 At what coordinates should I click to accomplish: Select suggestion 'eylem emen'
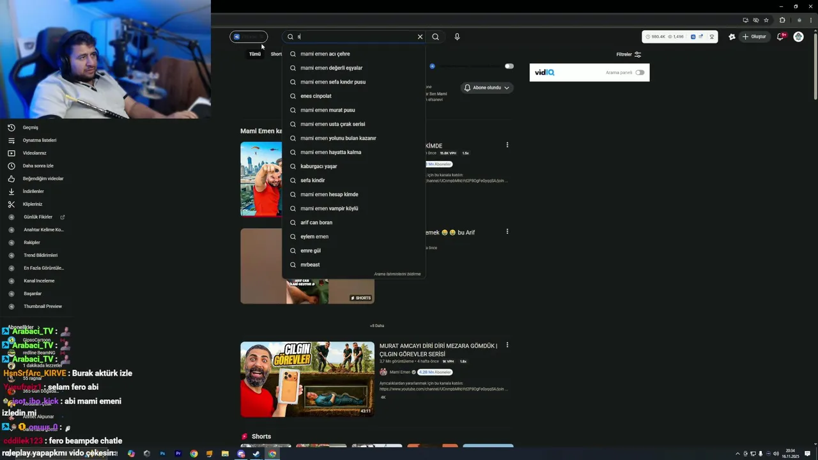[x=353, y=236]
